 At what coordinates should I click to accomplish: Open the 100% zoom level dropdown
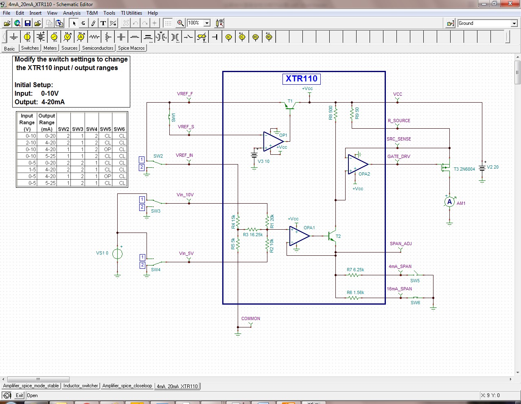pos(207,23)
